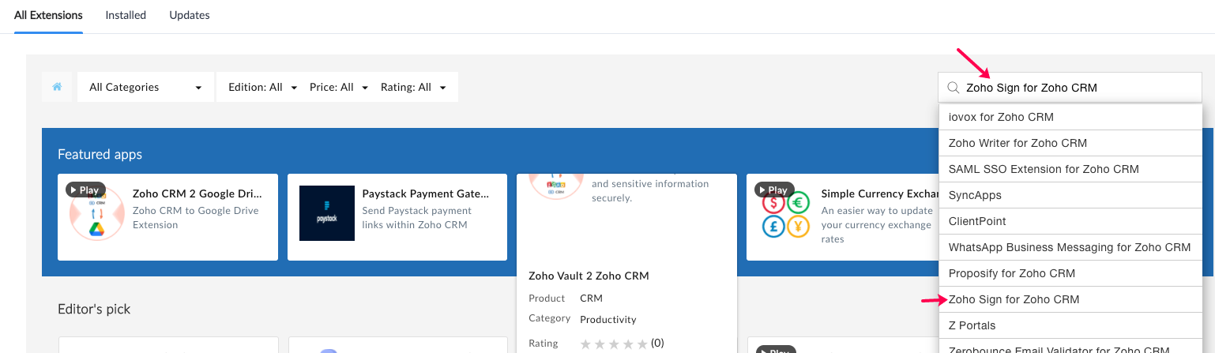Switch to the All Extensions tab
1215x353 pixels.
point(48,15)
